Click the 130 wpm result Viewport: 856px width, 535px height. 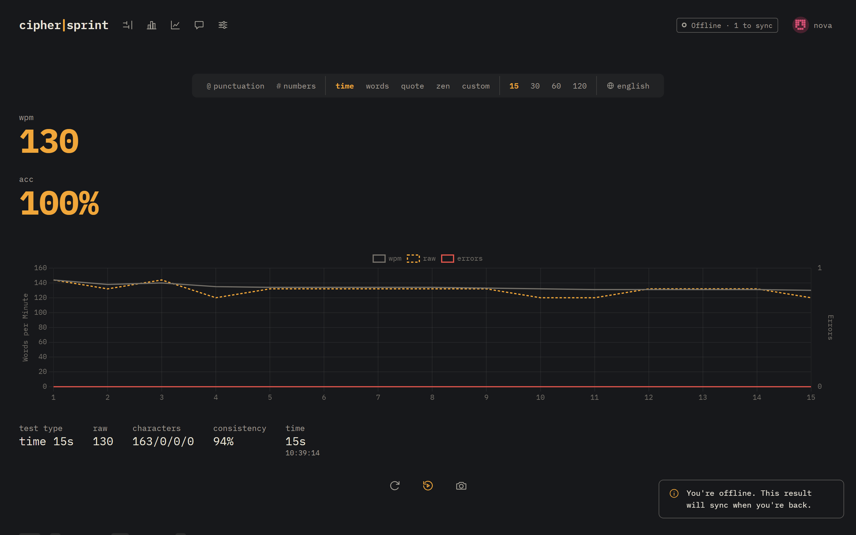coord(49,141)
